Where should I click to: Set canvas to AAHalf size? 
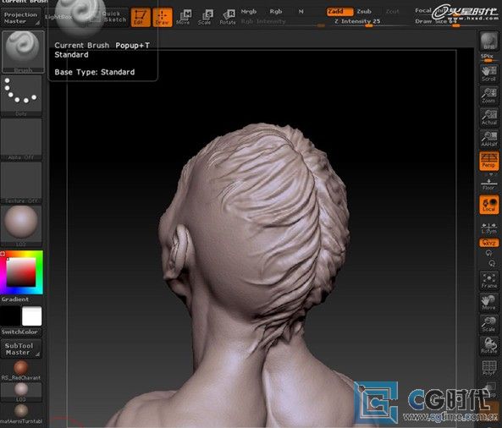488,140
